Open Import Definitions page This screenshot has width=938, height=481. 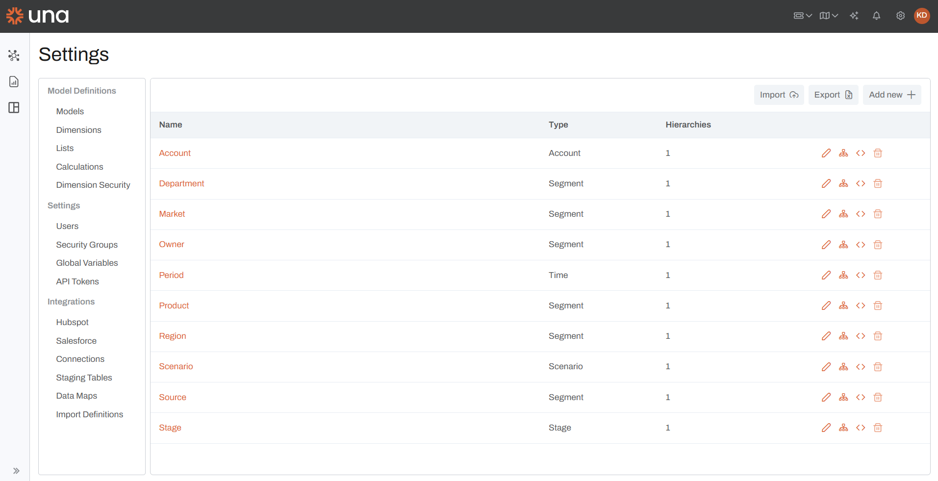pyautogui.click(x=89, y=414)
